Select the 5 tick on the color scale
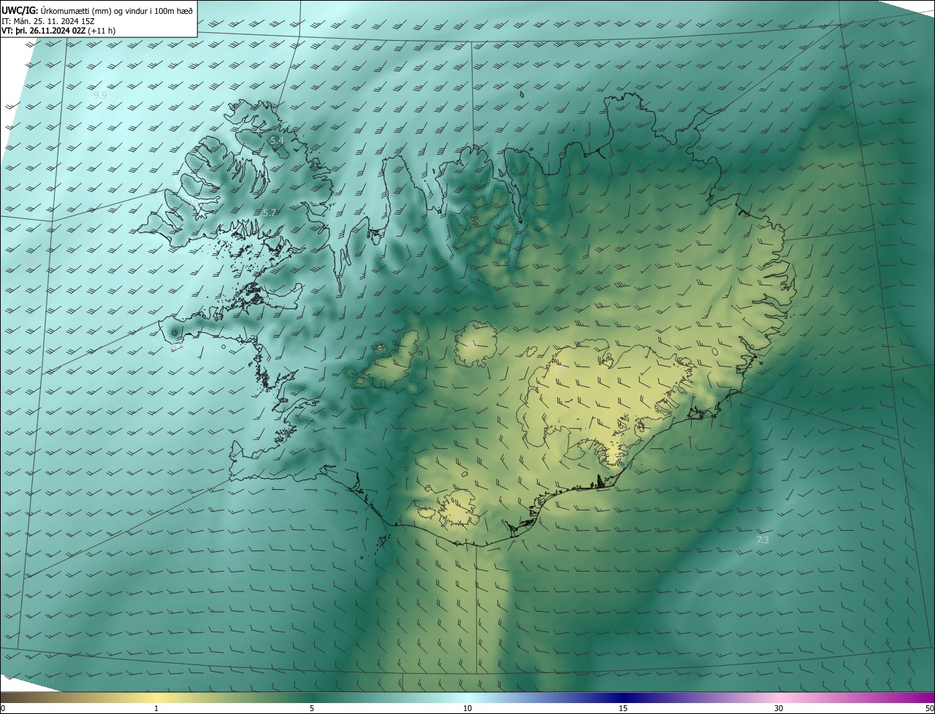Image resolution: width=935 pixels, height=714 pixels. tap(312, 708)
